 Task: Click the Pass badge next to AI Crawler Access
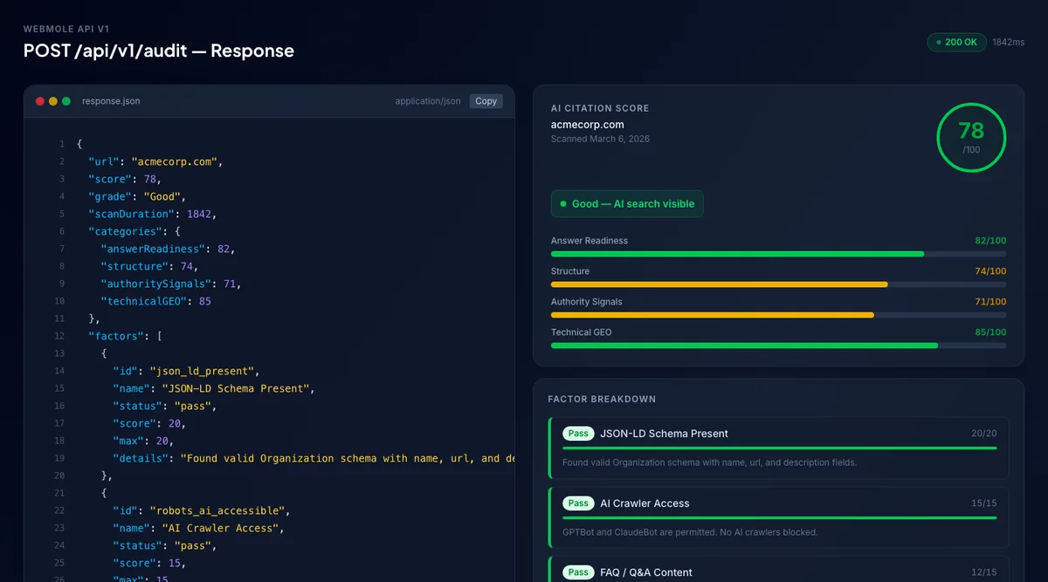578,503
